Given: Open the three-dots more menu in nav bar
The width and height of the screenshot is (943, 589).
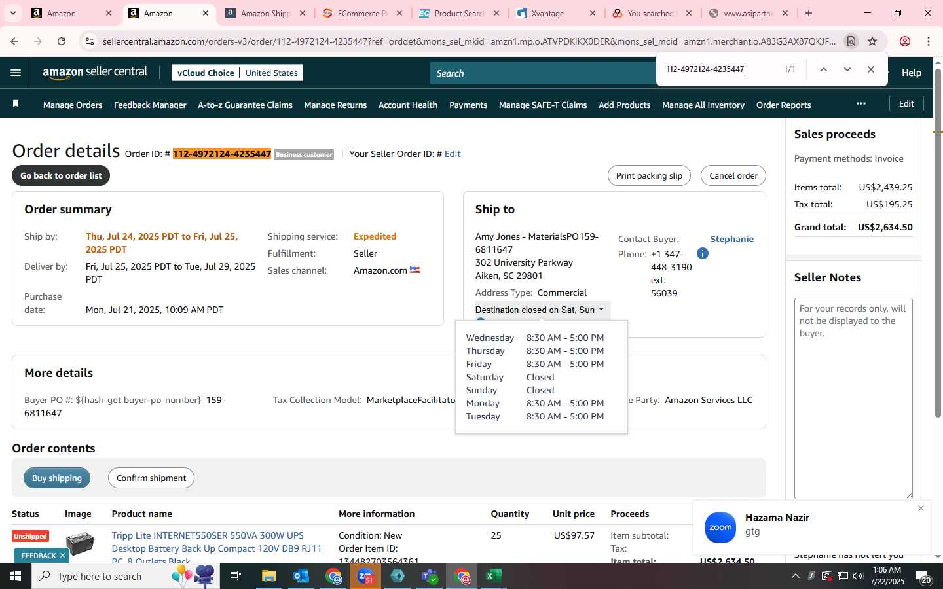Looking at the screenshot, I should (860, 103).
